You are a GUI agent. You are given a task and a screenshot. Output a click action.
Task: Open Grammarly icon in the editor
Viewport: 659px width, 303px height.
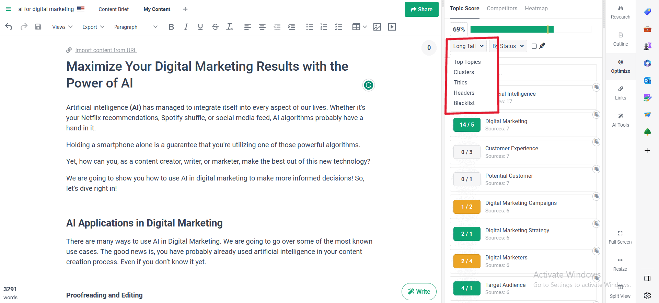(x=369, y=85)
